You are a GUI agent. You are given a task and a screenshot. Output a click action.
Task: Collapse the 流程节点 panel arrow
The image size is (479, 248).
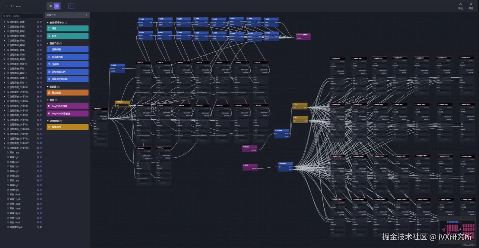coord(87,15)
